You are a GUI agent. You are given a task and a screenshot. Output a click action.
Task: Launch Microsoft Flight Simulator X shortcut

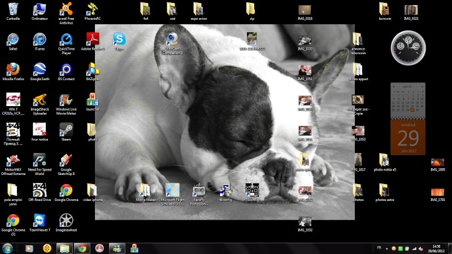[172, 194]
